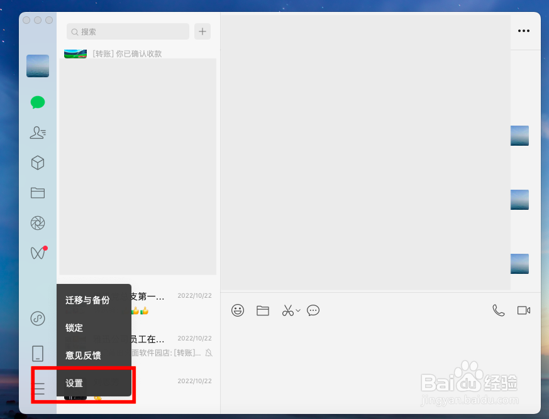Open the Contacts sidebar icon
Image resolution: width=549 pixels, height=419 pixels.
pos(37,133)
